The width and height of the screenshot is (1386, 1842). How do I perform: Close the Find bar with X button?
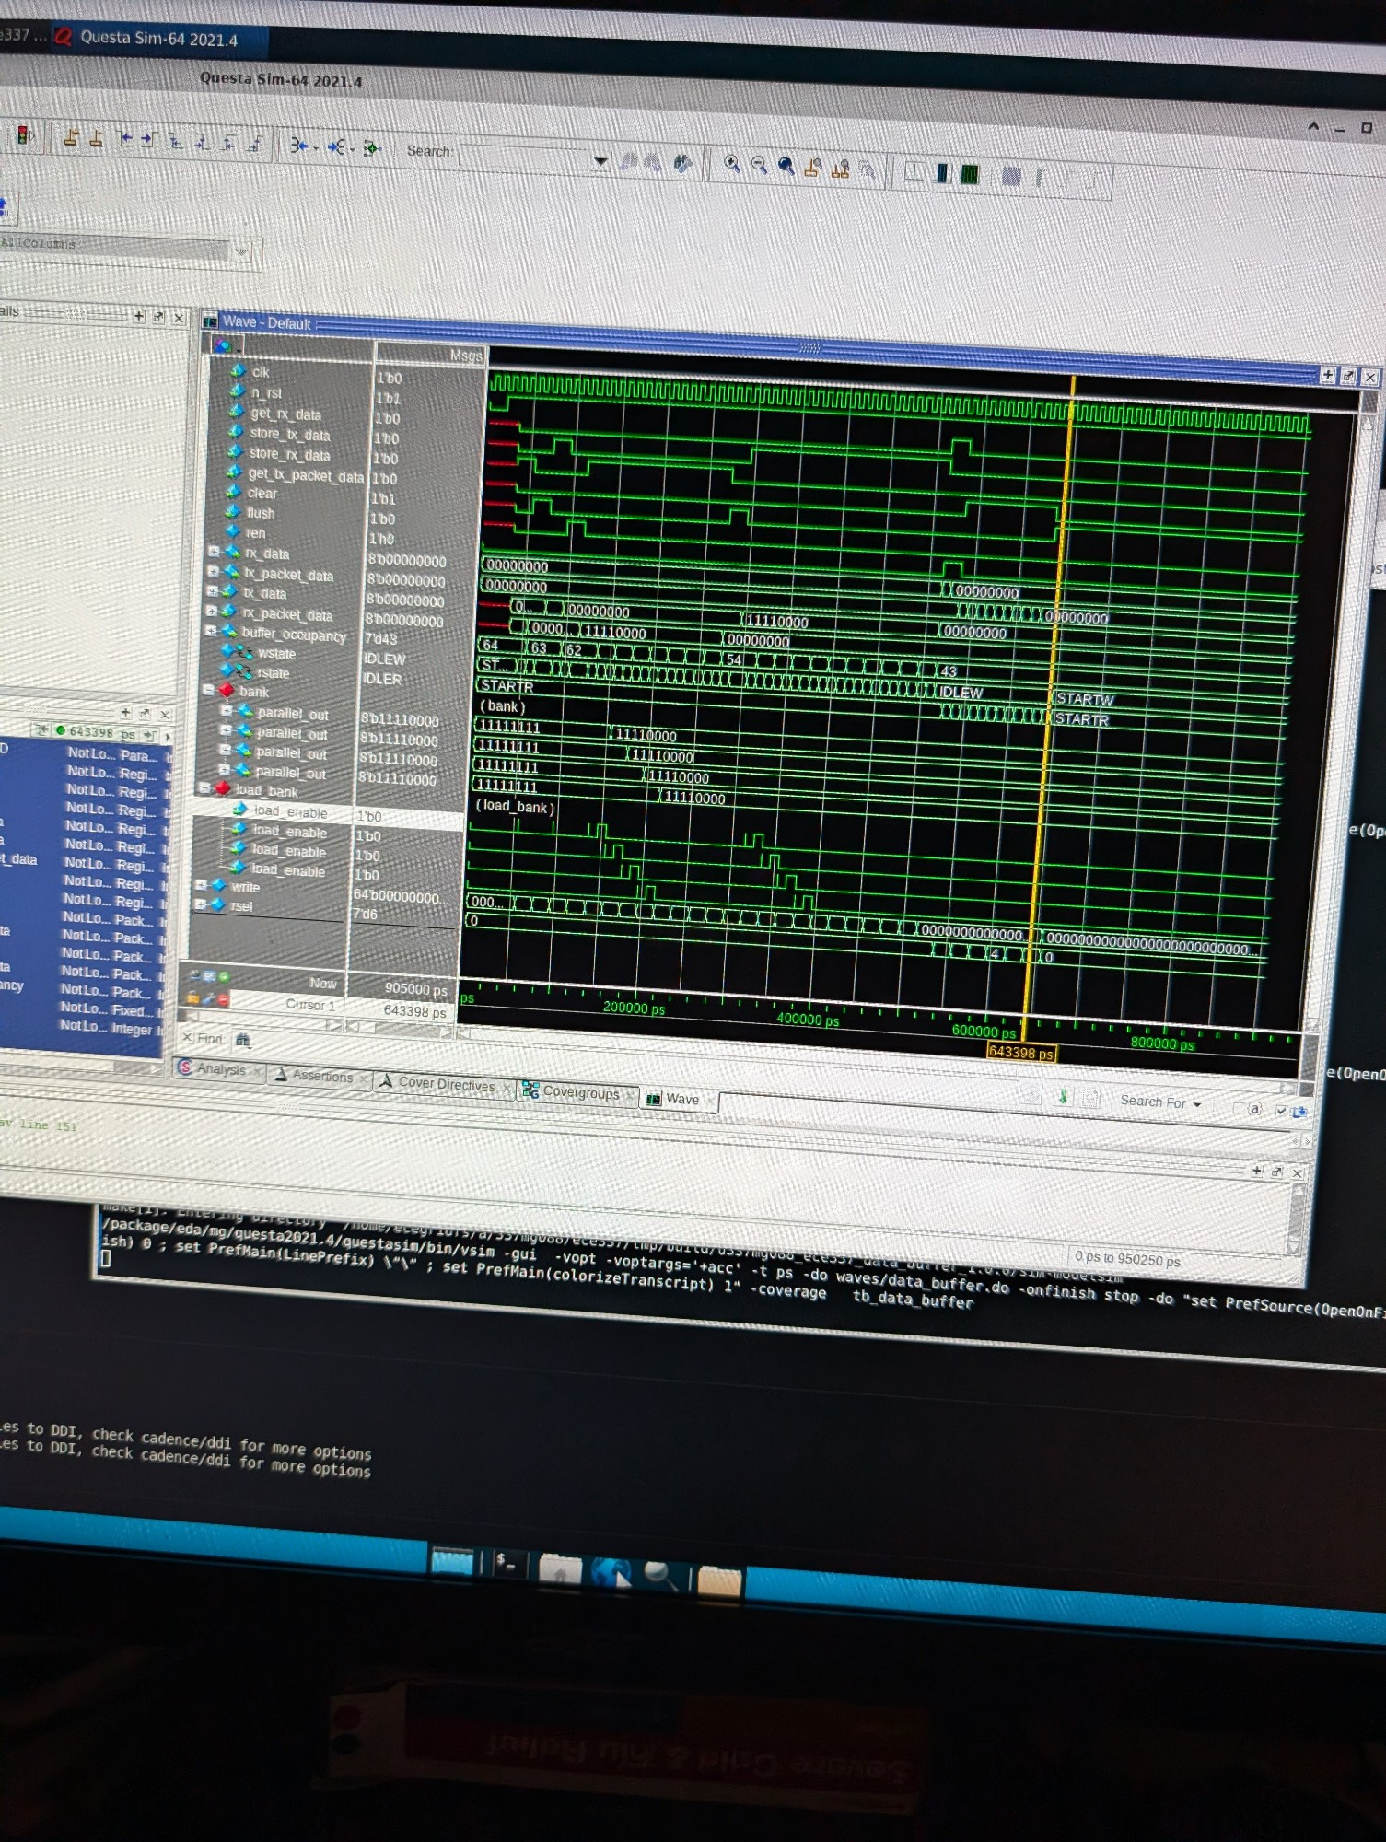coord(187,1037)
